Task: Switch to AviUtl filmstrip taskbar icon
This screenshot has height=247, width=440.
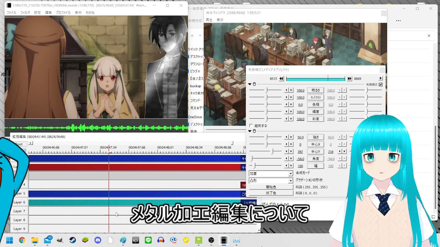Action: click(224, 240)
